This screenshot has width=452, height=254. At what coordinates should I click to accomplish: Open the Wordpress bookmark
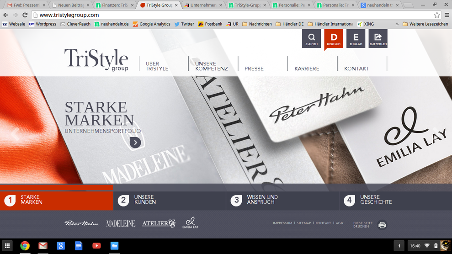click(x=43, y=24)
